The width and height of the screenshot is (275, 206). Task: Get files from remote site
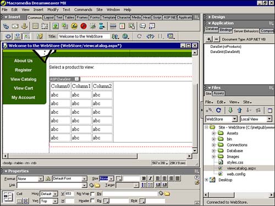[230, 110]
